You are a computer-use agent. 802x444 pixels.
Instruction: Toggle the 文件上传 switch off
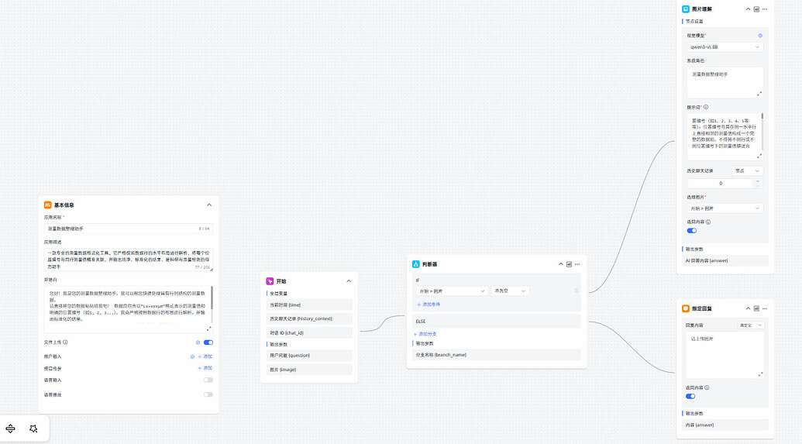pyautogui.click(x=208, y=342)
